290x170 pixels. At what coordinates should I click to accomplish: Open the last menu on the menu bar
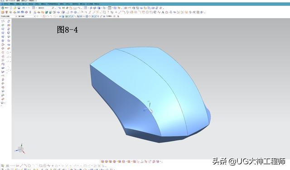click(97, 4)
